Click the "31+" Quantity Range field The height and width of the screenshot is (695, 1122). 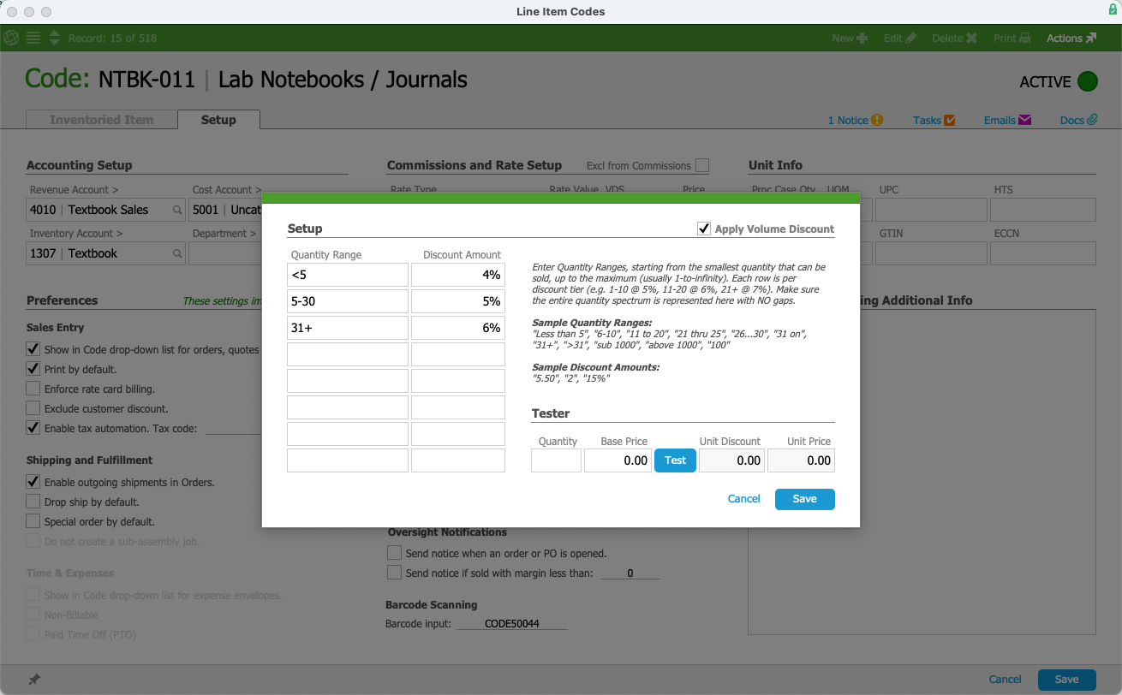[x=348, y=328]
